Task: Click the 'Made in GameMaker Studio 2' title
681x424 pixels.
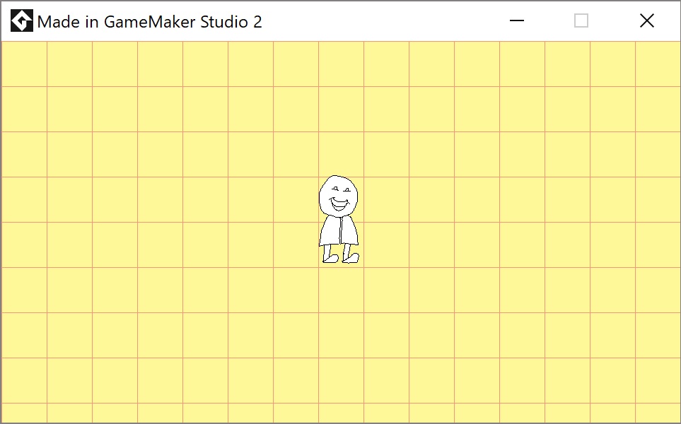Action: coord(150,22)
